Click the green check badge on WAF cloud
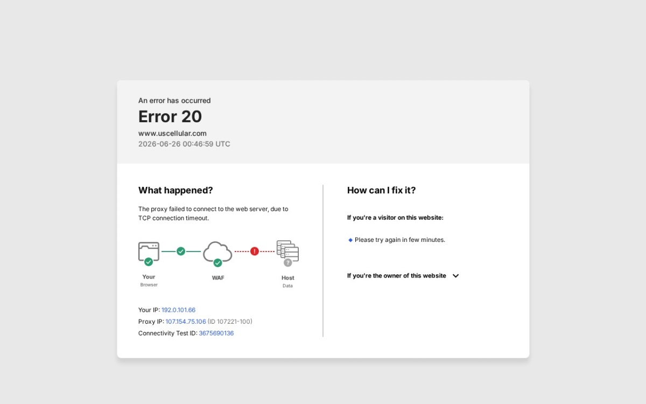The width and height of the screenshot is (646, 404). pos(217,263)
